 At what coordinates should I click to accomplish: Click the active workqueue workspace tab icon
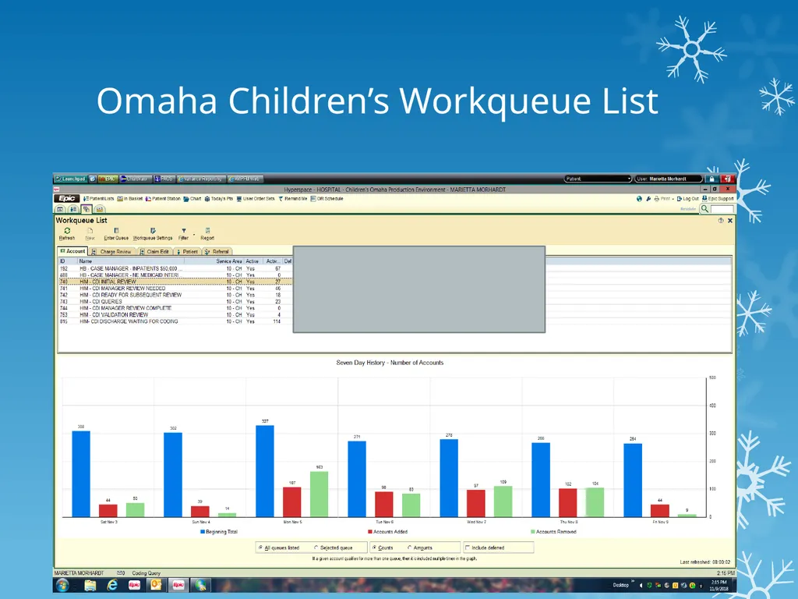tap(86, 209)
